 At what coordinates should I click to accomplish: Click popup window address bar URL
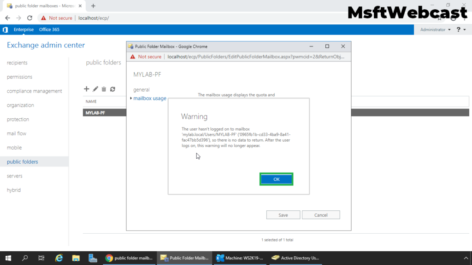256,57
